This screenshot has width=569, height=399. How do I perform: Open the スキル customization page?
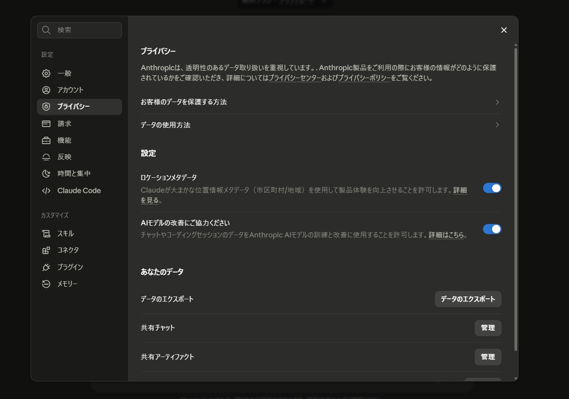click(x=80, y=234)
